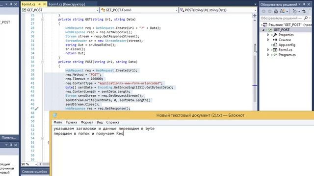Collapse the GET method at line 26

pos(42,20)
